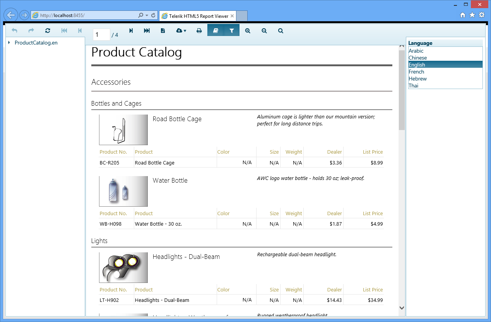Open the Export dropdown menu
Image resolution: width=491 pixels, height=322 pixels.
click(x=181, y=31)
